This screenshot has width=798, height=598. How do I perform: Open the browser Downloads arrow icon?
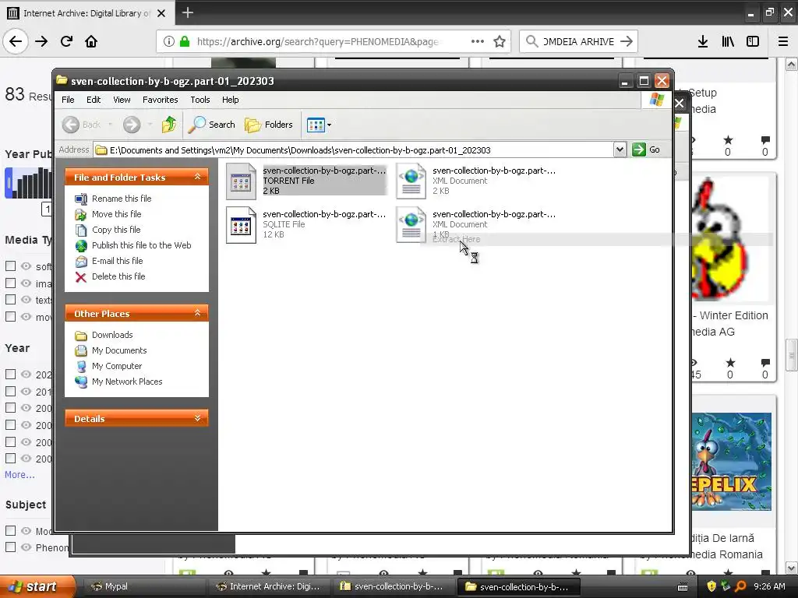703,42
